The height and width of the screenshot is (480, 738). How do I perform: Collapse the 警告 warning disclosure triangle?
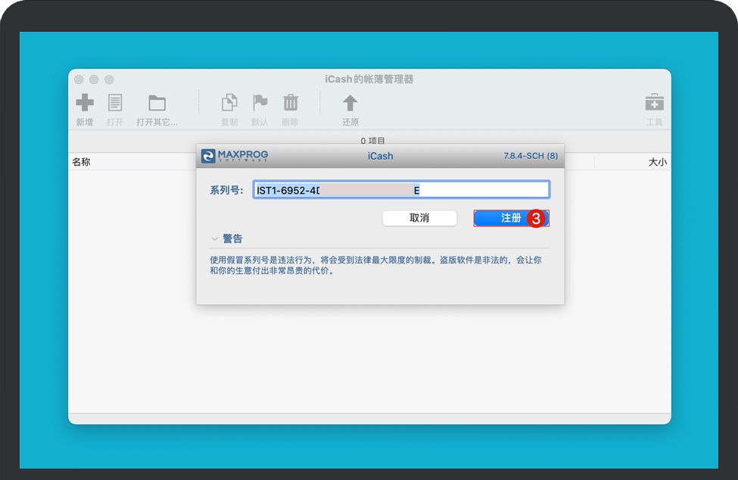(215, 238)
